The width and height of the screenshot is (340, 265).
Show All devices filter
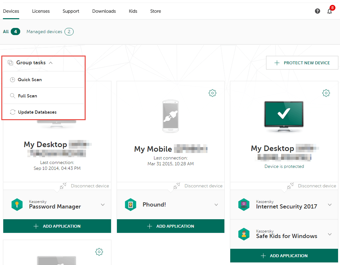11,32
